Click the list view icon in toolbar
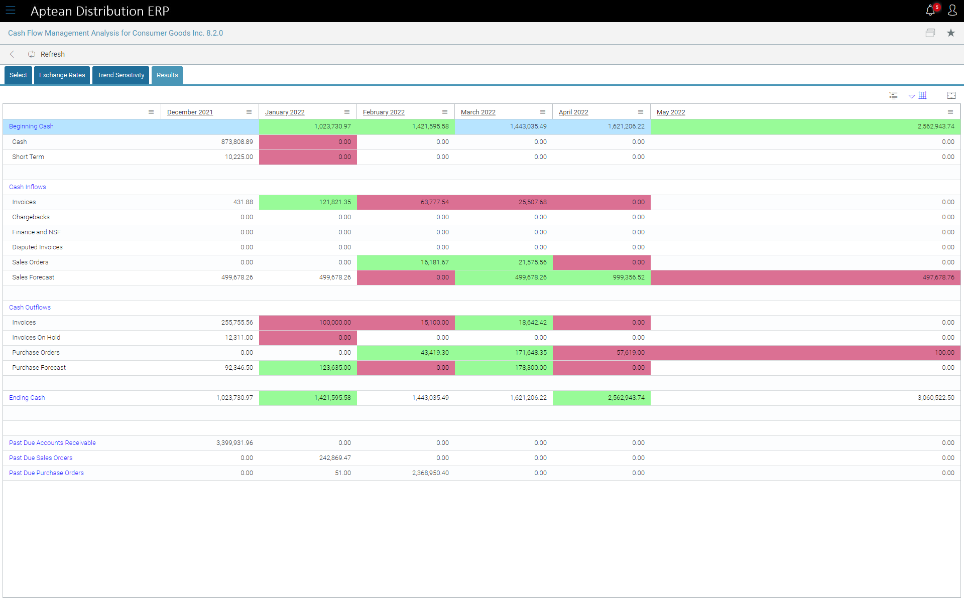The image size is (964, 602). (x=893, y=94)
